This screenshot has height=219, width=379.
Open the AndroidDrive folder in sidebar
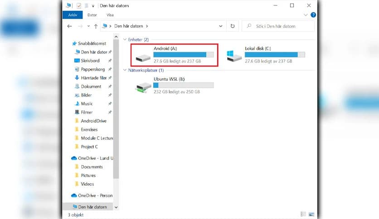pyautogui.click(x=92, y=121)
